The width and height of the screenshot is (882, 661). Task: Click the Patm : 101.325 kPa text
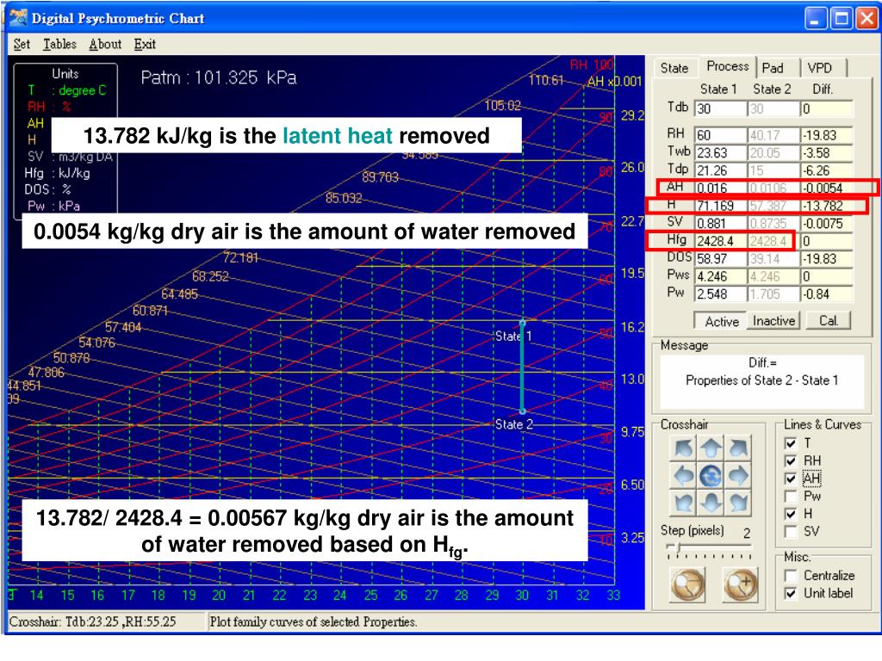(x=219, y=77)
